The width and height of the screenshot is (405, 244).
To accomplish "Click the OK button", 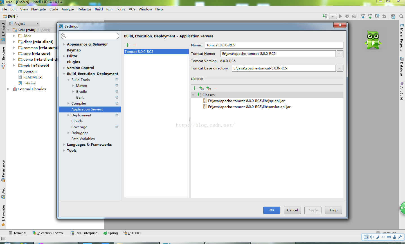I will (x=272, y=210).
